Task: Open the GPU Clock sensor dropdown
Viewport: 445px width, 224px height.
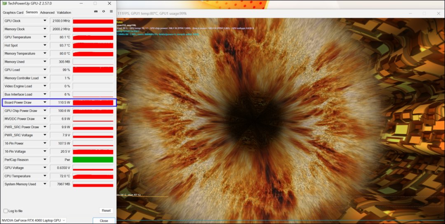Action: [x=45, y=21]
